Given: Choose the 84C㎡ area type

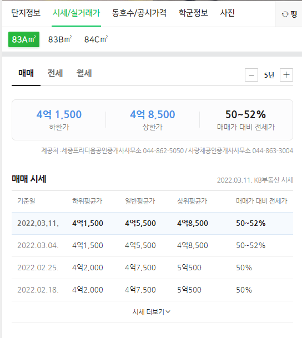Looking at the screenshot, I should click(x=96, y=39).
